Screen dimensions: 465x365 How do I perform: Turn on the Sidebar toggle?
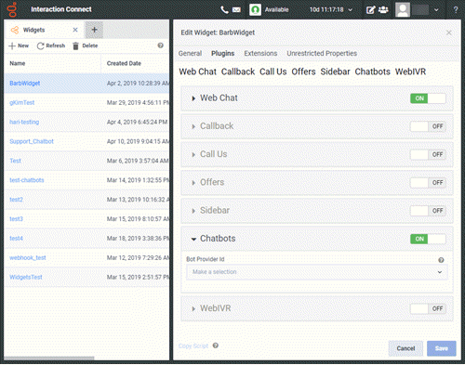[428, 211]
